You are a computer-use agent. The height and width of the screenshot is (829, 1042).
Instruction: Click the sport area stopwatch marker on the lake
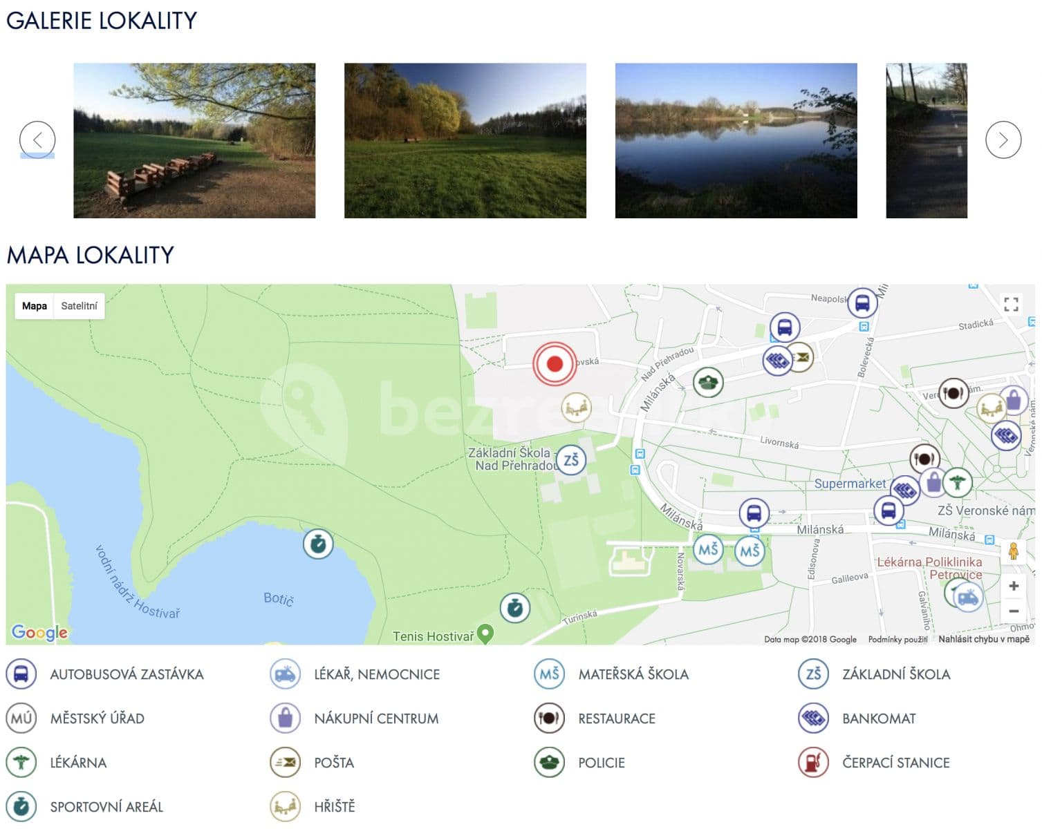pos(318,544)
